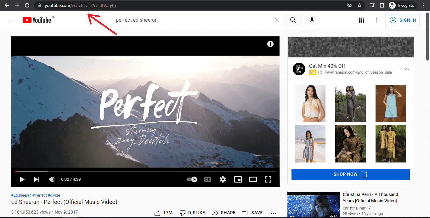Click the SIGN IN button
The height and width of the screenshot is (218, 430).
[403, 20]
